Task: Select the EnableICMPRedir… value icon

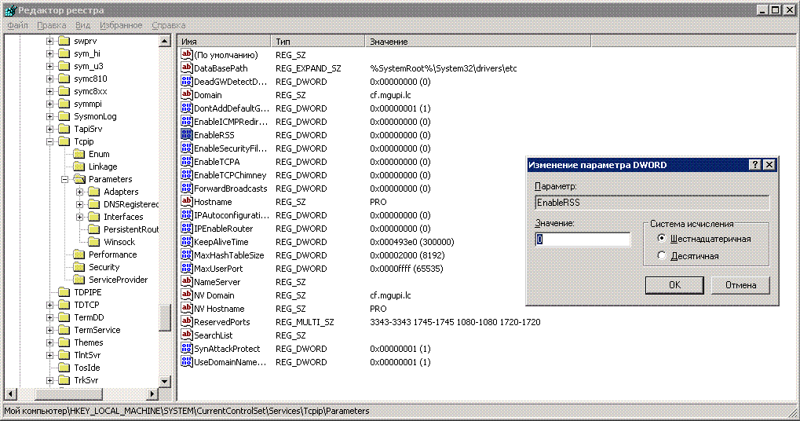Action: (187, 122)
